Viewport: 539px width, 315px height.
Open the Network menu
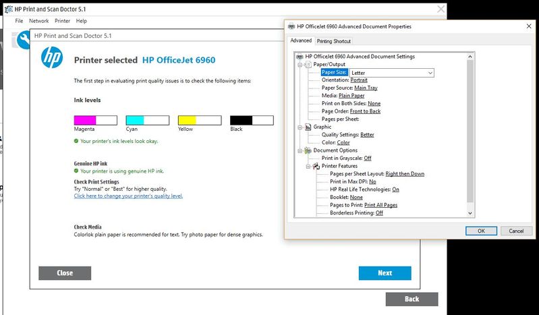39,21
